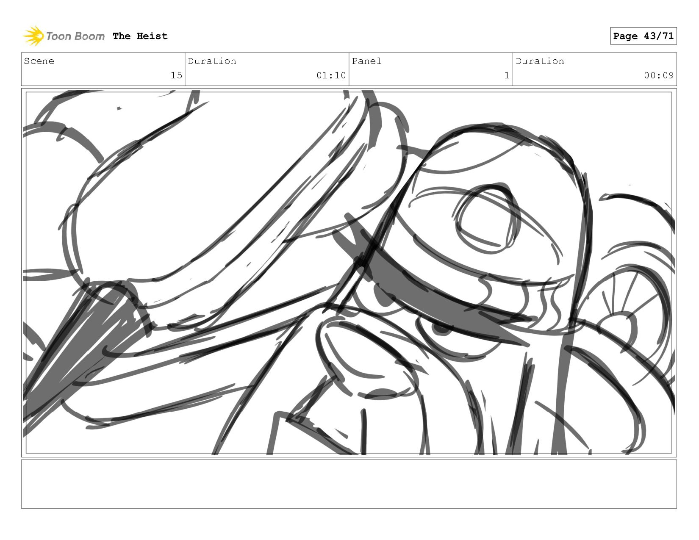Click the empty notes box below the panel

click(349, 484)
